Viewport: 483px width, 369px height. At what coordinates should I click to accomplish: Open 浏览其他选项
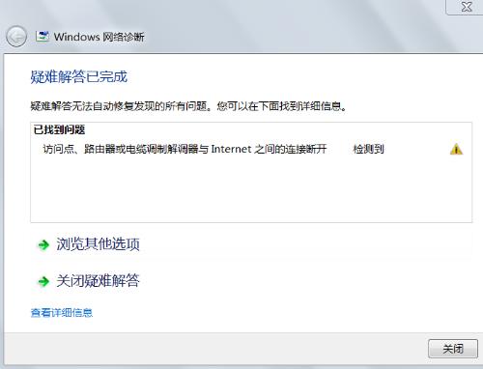98,244
